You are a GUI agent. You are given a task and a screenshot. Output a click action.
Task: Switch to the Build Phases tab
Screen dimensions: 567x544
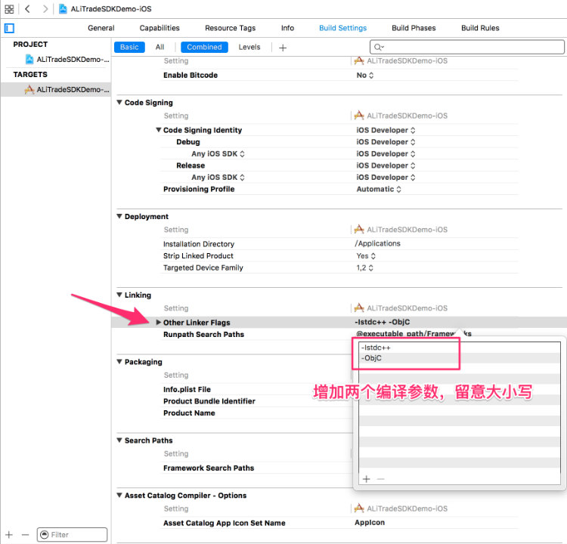coord(414,28)
